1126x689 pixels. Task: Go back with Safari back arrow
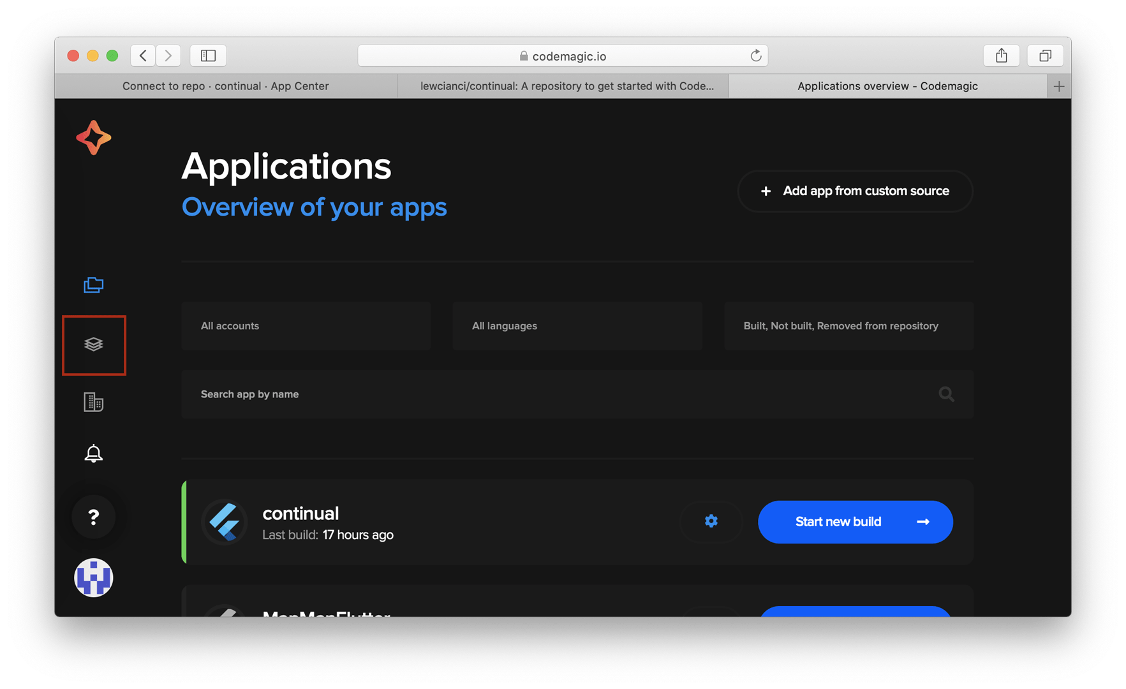[144, 56]
